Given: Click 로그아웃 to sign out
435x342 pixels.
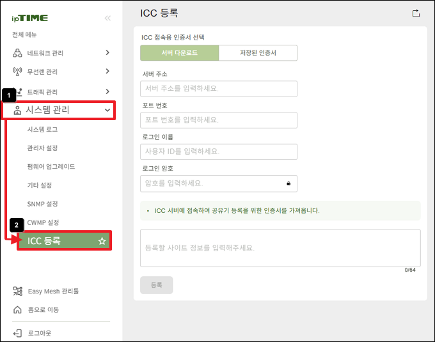Looking at the screenshot, I should coord(39,333).
